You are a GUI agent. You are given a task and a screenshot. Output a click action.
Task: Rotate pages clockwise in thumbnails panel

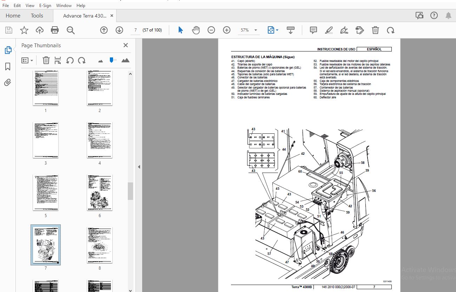point(82,60)
